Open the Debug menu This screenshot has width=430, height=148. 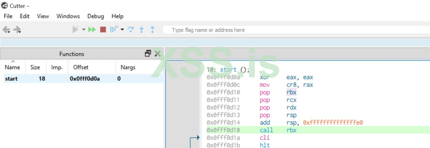[96, 16]
